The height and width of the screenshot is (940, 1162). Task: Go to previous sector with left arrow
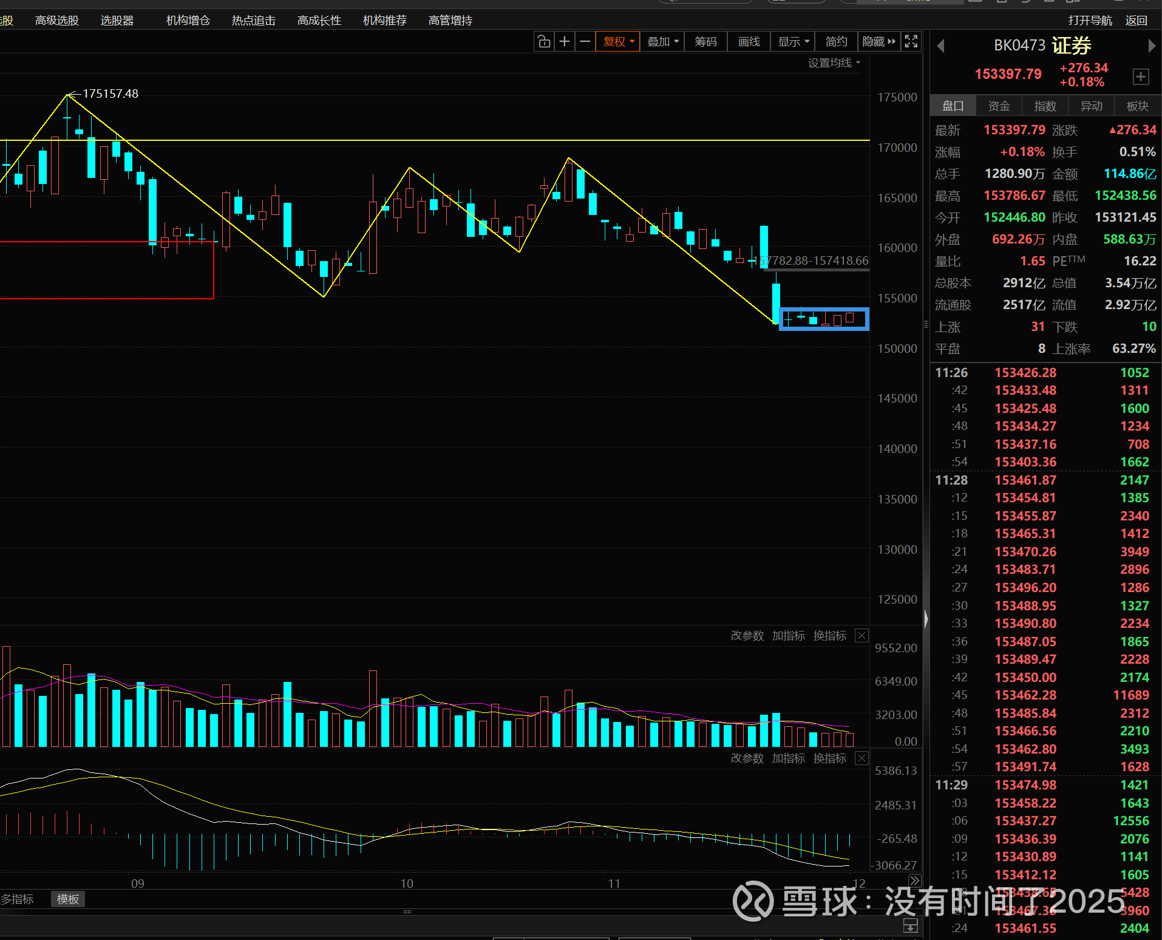tap(941, 46)
